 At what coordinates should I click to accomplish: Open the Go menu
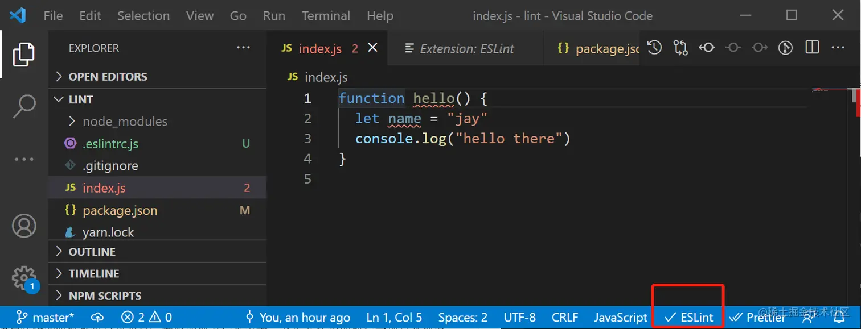point(238,16)
